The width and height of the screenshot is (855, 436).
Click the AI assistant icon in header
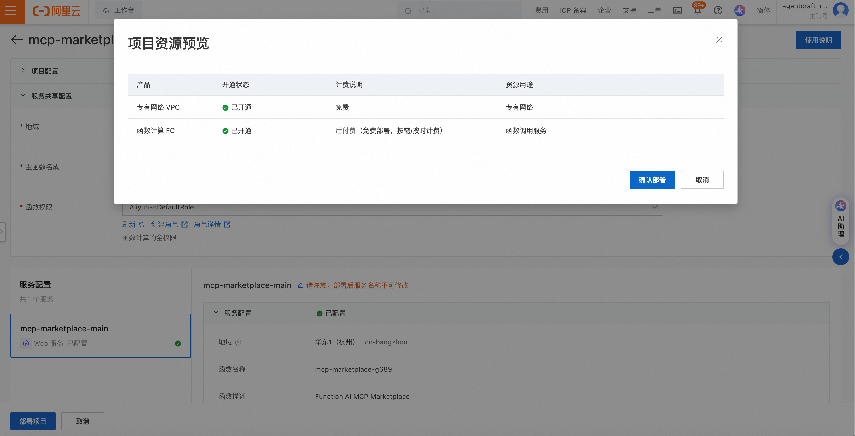739,10
